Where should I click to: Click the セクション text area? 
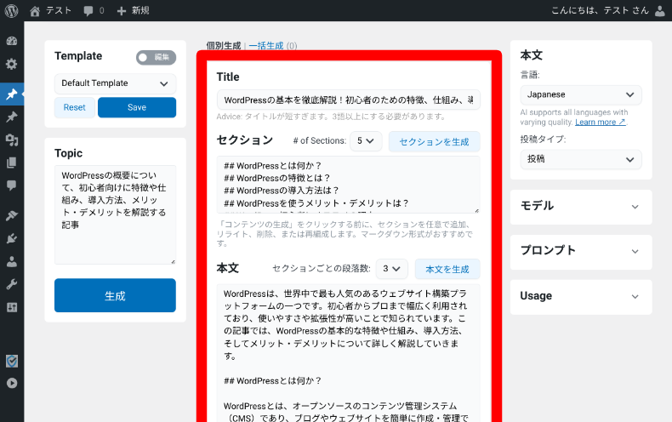(349, 185)
